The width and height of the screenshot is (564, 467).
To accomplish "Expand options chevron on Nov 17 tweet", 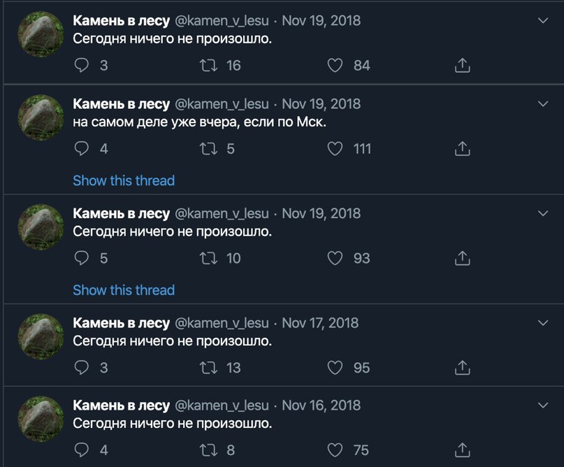I will point(544,323).
